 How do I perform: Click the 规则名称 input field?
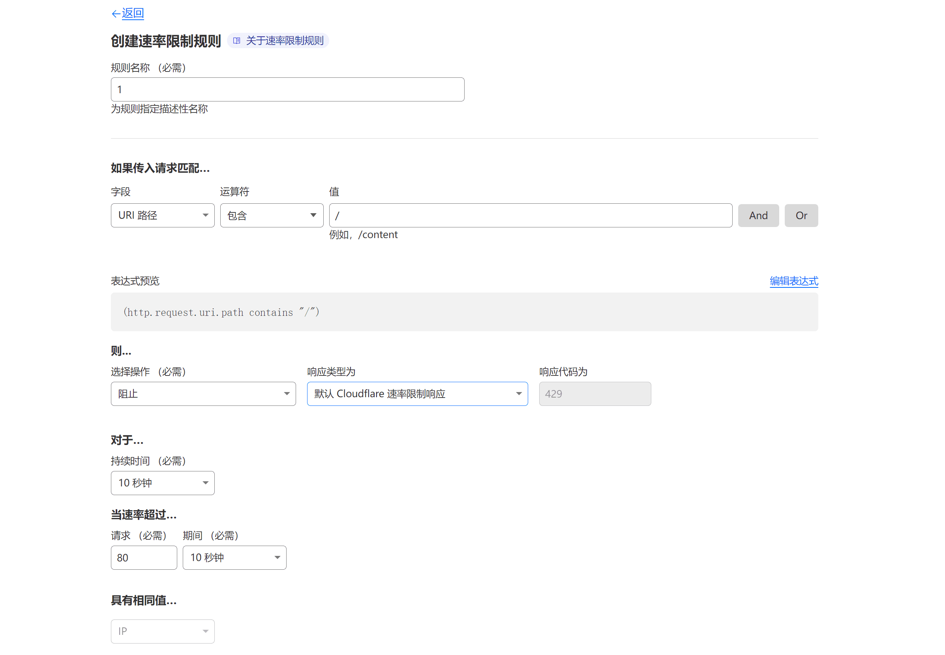(x=287, y=90)
